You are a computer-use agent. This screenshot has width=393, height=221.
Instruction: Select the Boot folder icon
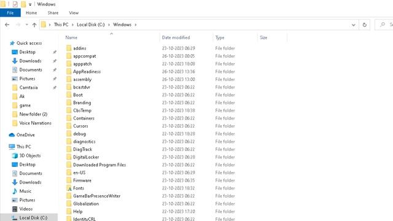[x=69, y=95]
